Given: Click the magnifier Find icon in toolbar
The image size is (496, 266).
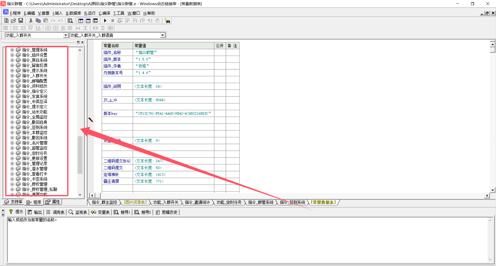Looking at the screenshot, I should point(70,21).
